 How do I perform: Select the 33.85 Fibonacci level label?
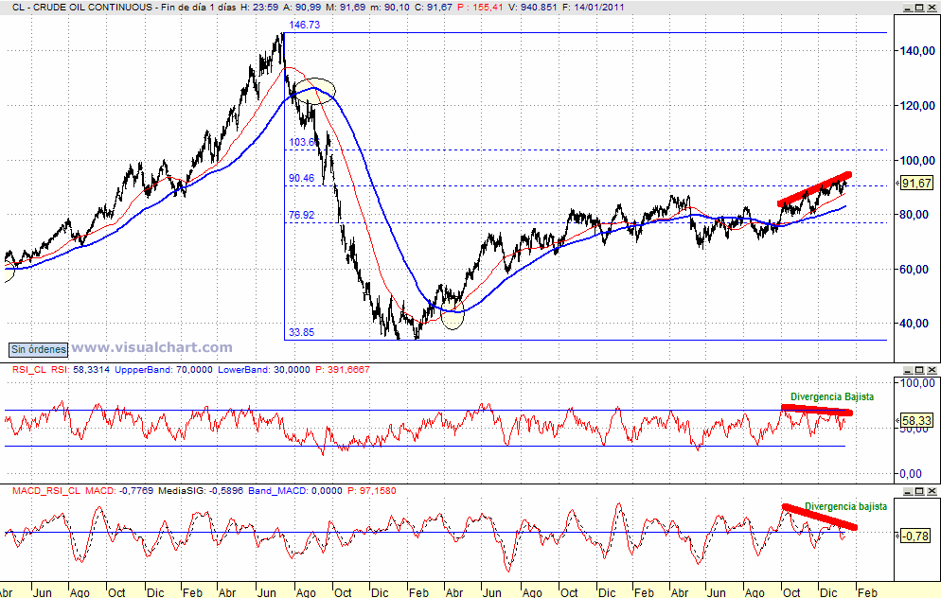coord(301,332)
